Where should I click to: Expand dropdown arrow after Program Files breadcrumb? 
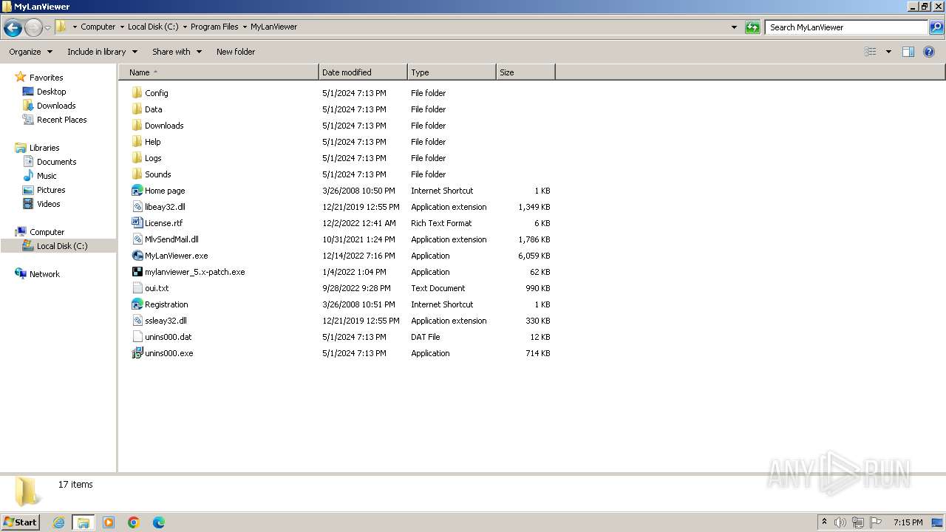coord(245,27)
